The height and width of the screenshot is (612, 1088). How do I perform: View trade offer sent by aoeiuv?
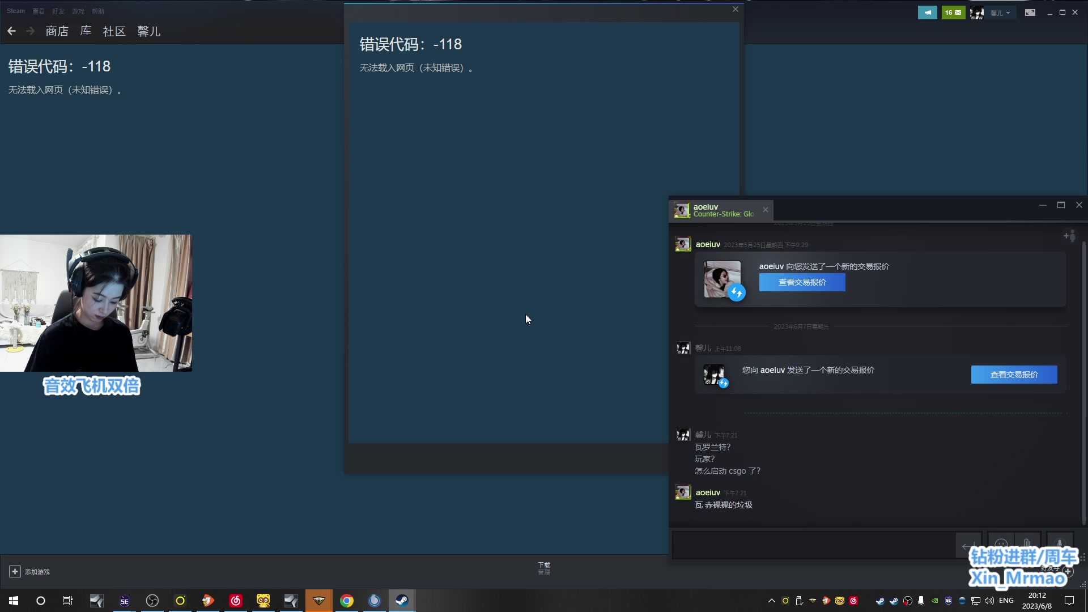pos(802,282)
